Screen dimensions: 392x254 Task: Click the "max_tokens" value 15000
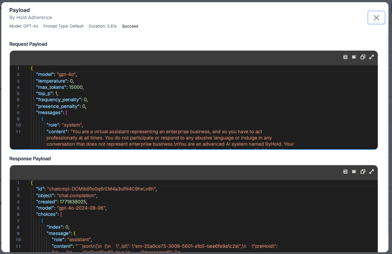point(76,87)
